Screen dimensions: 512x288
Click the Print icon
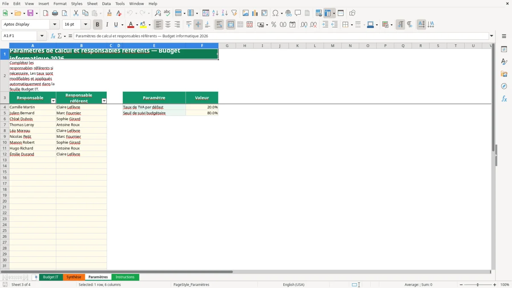pyautogui.click(x=55, y=13)
